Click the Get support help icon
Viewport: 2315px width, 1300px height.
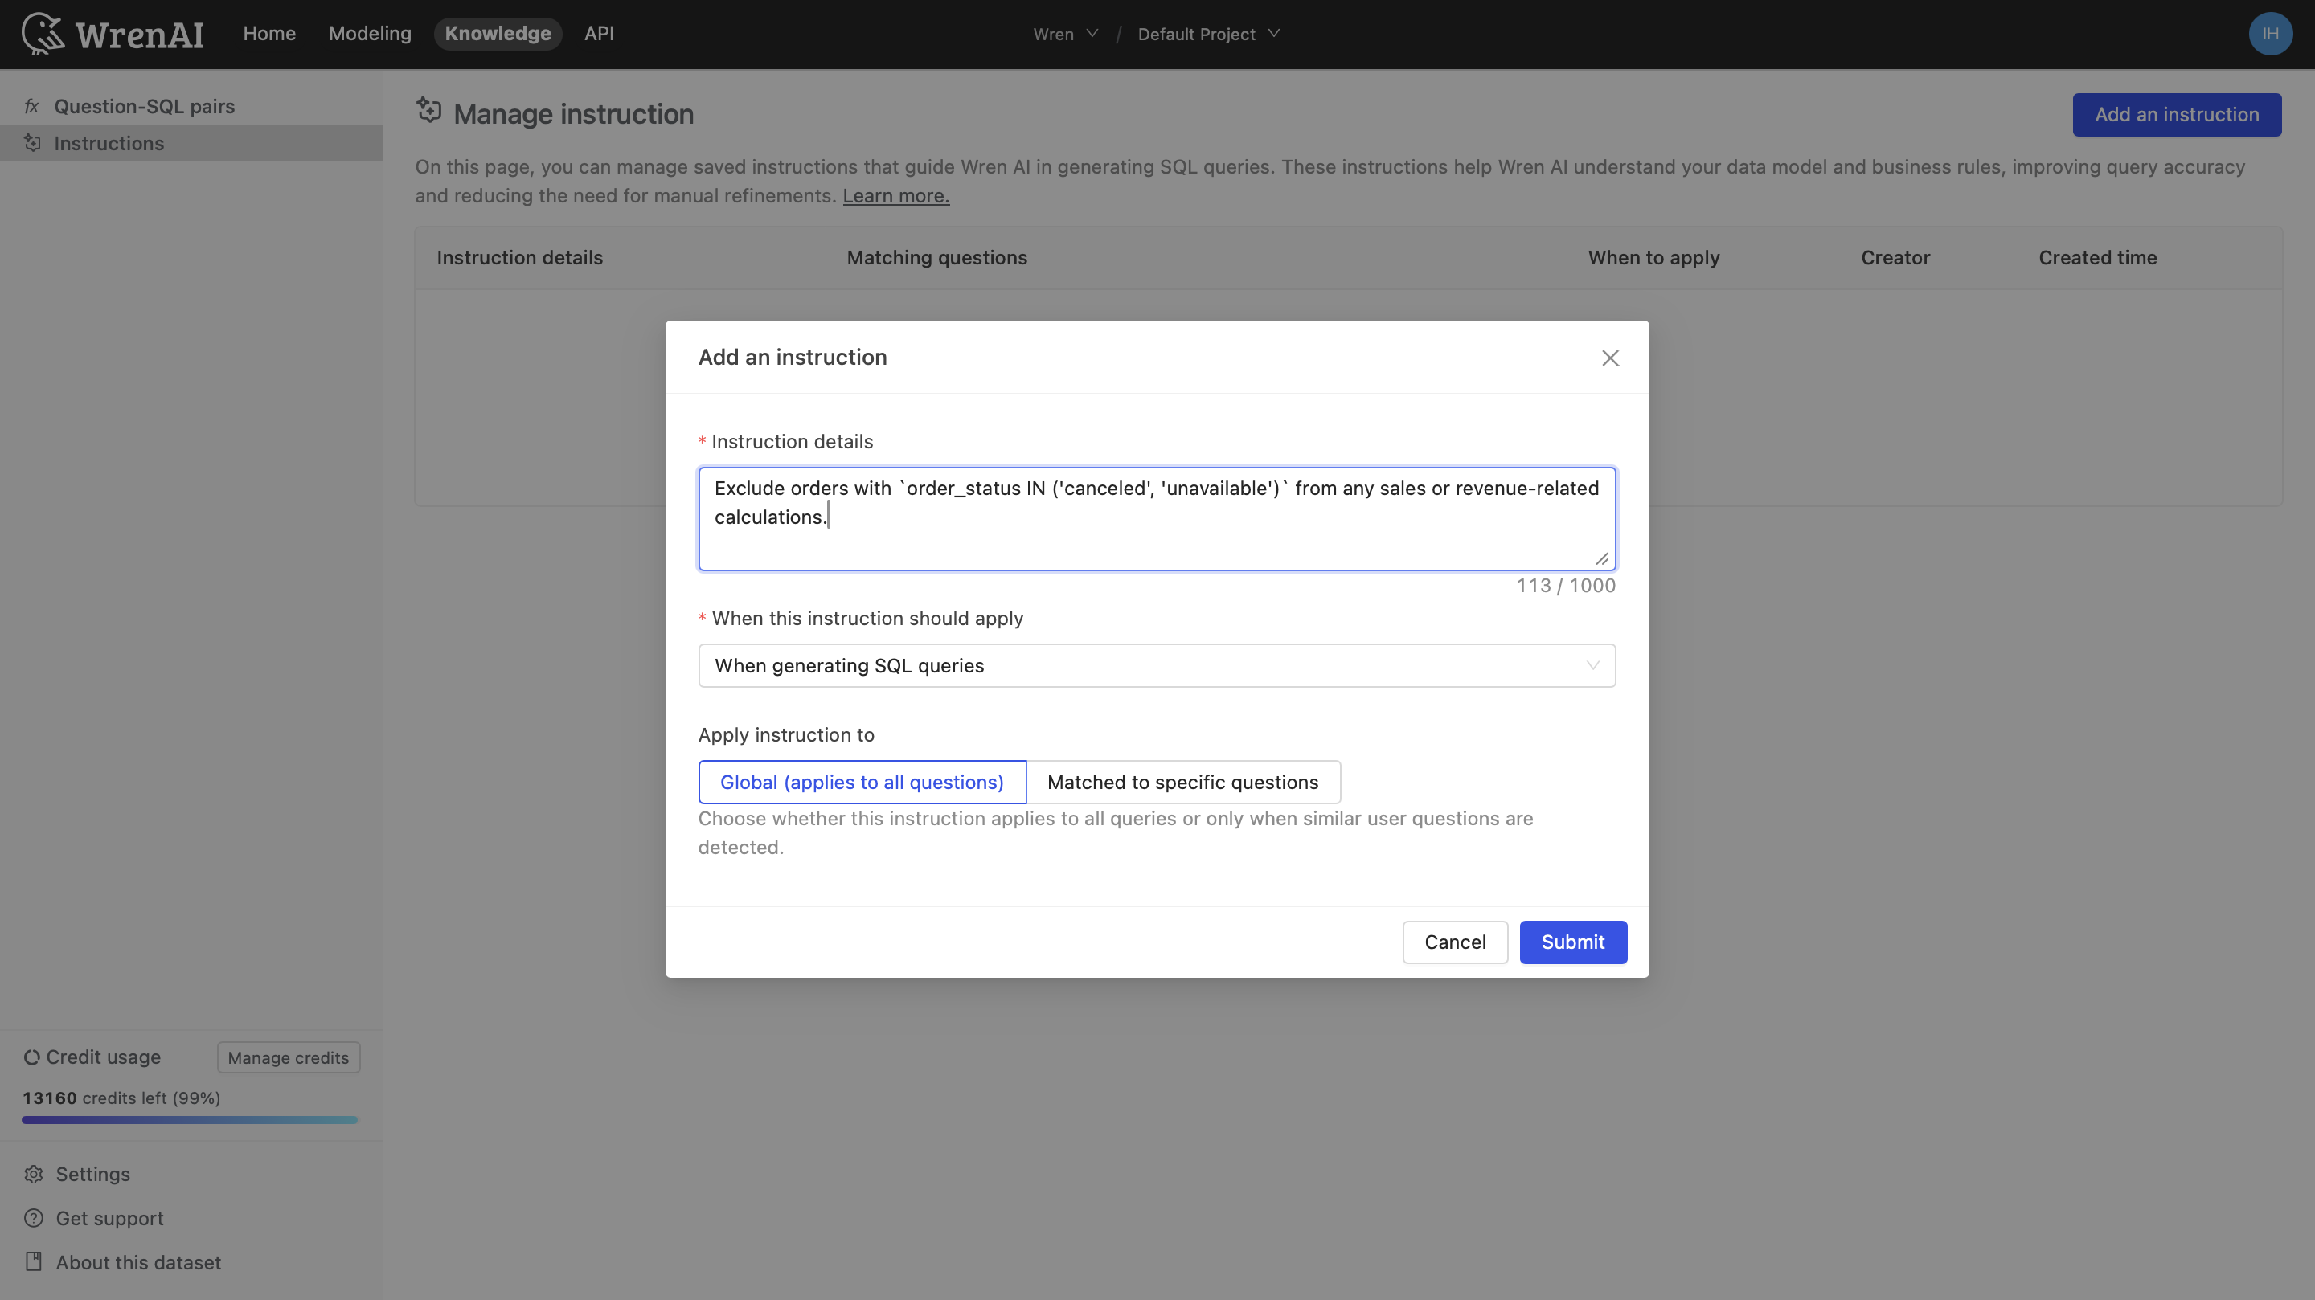click(32, 1218)
